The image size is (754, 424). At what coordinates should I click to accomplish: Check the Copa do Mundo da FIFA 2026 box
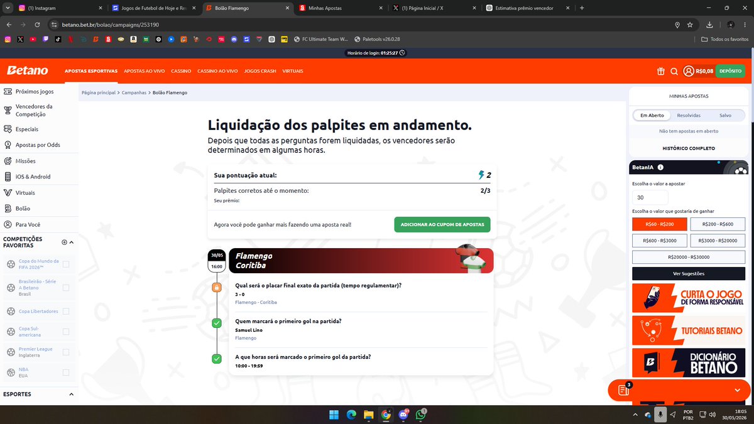pos(66,264)
